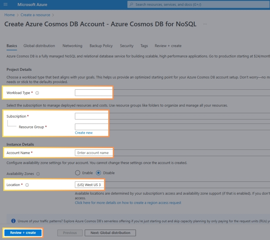
Task: Open the hamburger portal menu
Action: [5, 4]
